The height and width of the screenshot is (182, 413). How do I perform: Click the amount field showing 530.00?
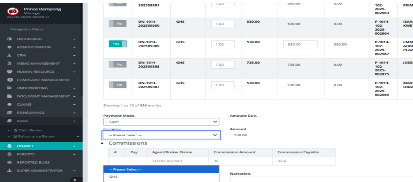(300, 45)
